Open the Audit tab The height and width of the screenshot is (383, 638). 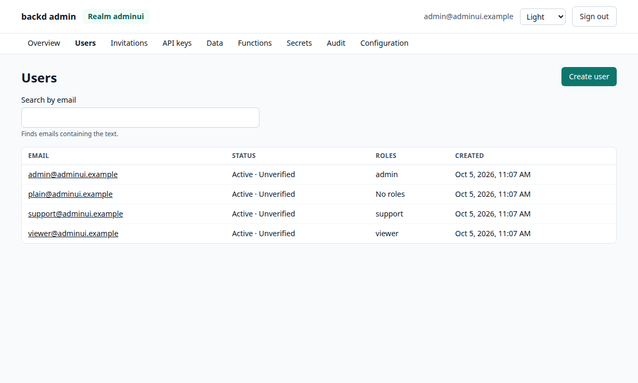click(336, 43)
